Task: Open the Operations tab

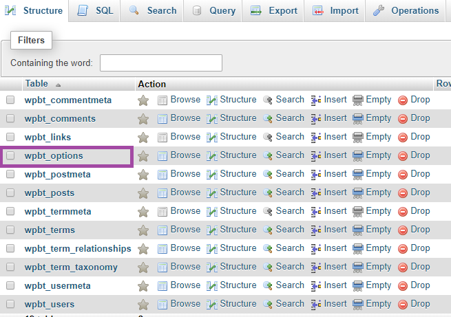Action: coord(406,10)
